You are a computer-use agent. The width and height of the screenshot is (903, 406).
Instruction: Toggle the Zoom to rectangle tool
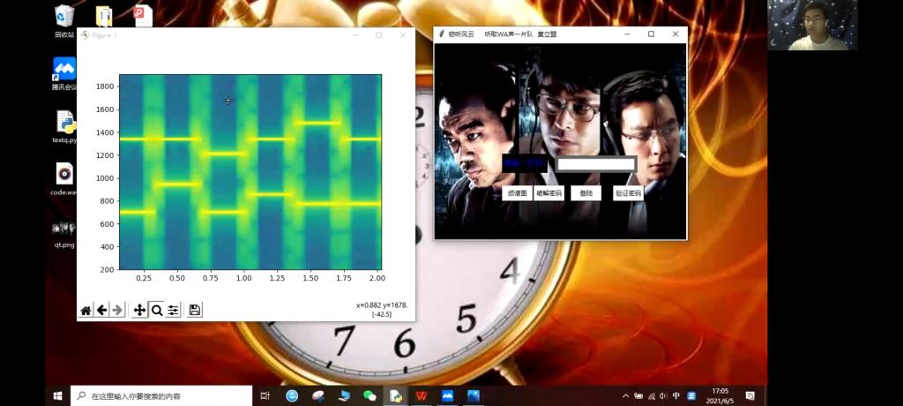(156, 311)
